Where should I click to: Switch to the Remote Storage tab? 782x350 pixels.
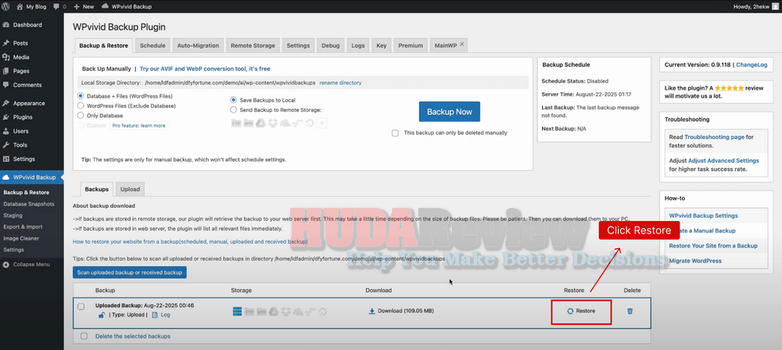(252, 45)
